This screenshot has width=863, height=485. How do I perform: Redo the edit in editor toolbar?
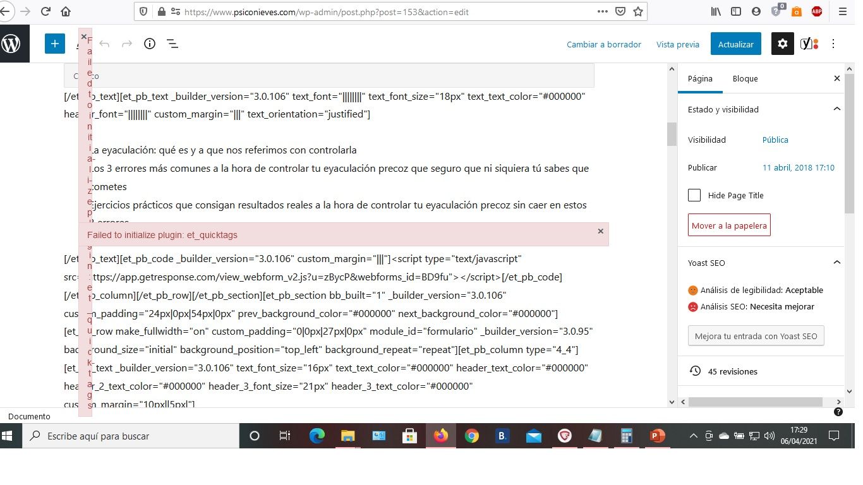coord(127,44)
